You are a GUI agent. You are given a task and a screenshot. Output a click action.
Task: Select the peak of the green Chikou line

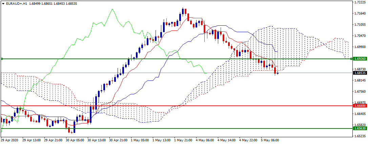click(113, 9)
